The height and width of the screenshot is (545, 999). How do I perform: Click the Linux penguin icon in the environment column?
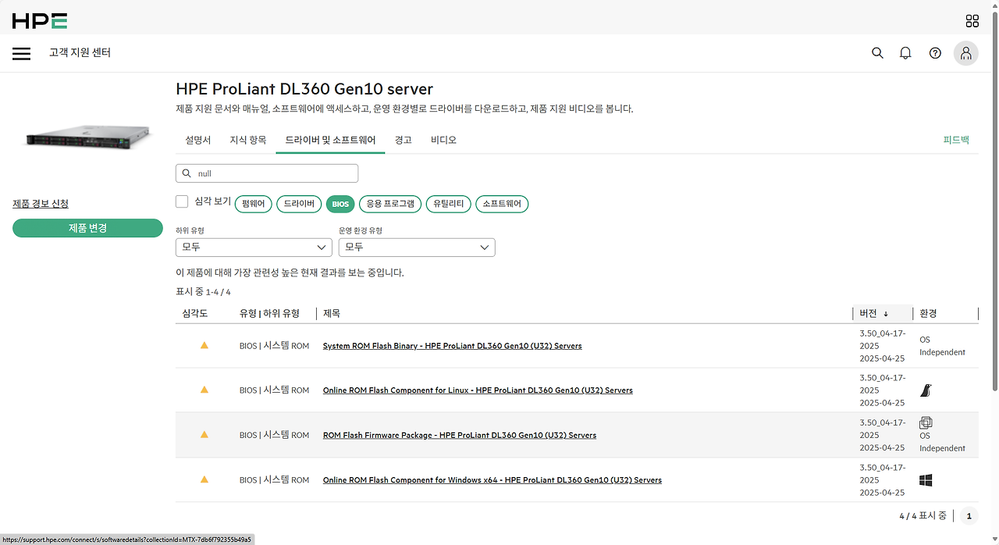[926, 390]
